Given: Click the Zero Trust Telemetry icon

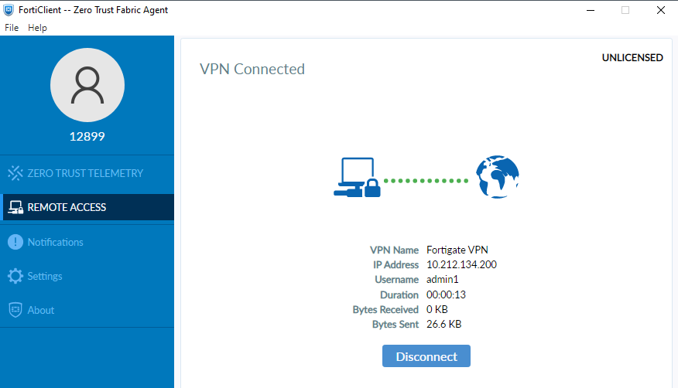Looking at the screenshot, I should (x=15, y=173).
